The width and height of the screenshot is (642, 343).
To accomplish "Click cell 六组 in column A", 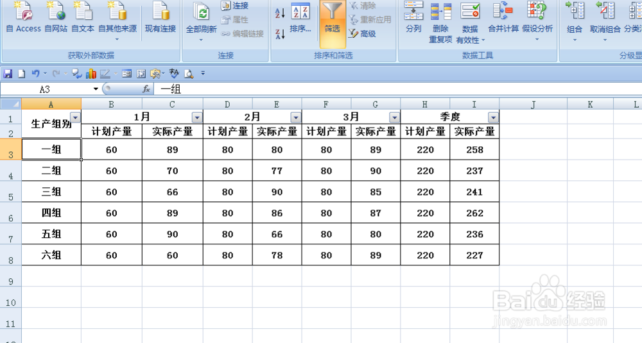I will tap(51, 255).
